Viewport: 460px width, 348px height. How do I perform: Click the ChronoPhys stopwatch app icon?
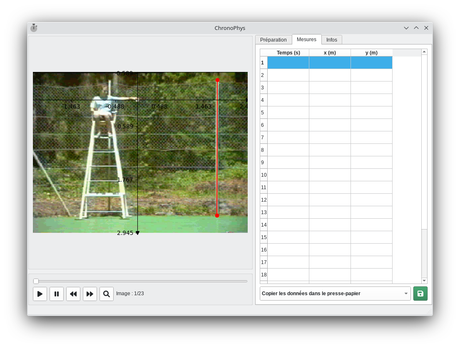[34, 28]
